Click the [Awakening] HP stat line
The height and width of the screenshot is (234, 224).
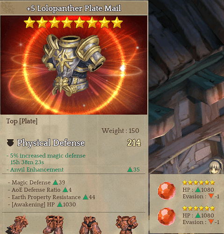(42, 205)
